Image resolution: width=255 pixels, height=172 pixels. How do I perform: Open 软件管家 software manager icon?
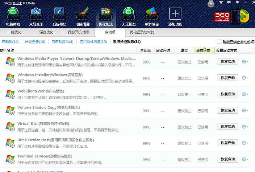[152, 17]
